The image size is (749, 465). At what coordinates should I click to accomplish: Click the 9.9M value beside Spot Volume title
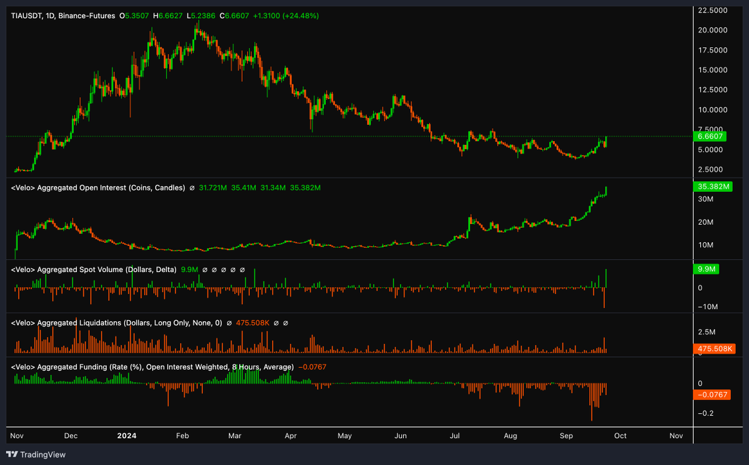pyautogui.click(x=190, y=270)
